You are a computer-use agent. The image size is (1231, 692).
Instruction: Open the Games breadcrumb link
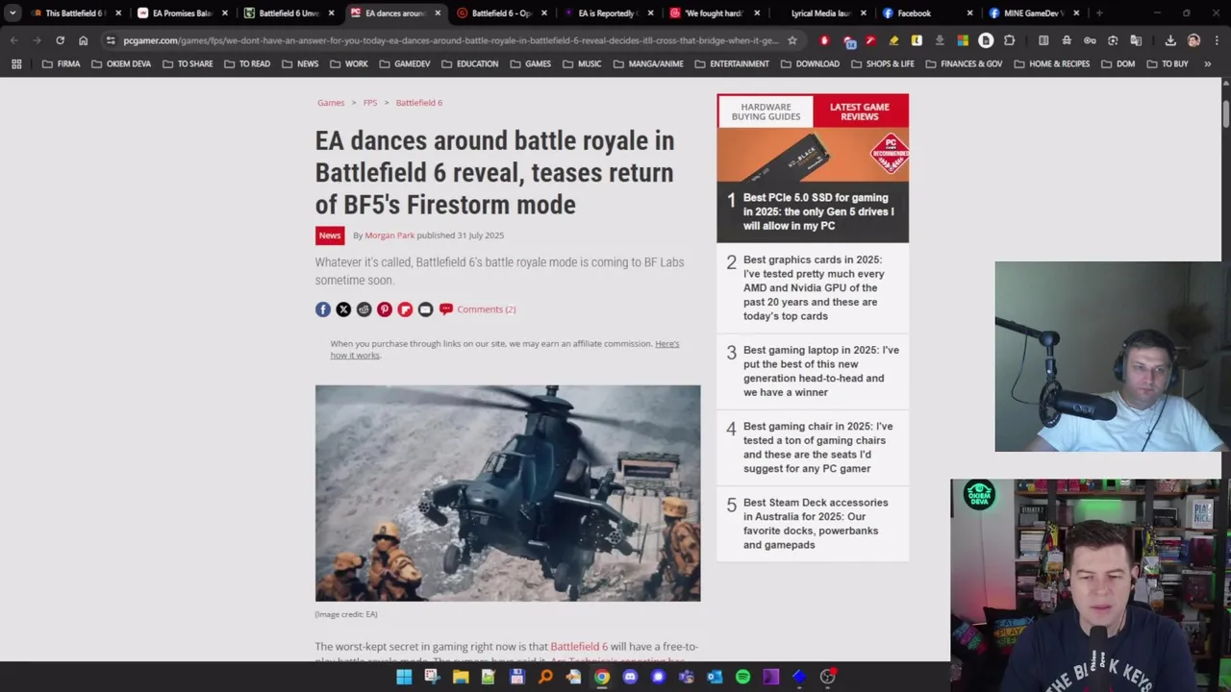(x=331, y=103)
